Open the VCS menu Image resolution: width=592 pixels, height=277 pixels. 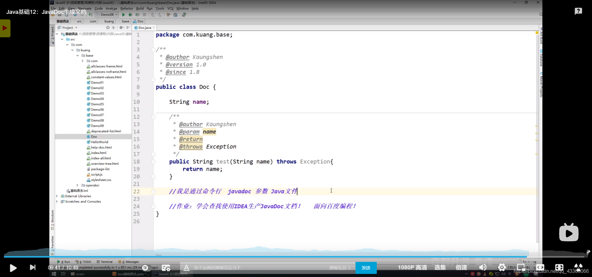pos(170,9)
